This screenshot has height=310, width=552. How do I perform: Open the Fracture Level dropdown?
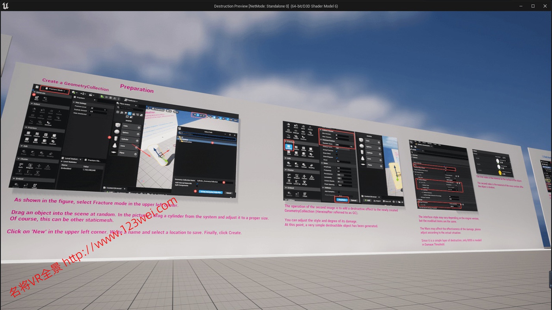tap(97, 108)
